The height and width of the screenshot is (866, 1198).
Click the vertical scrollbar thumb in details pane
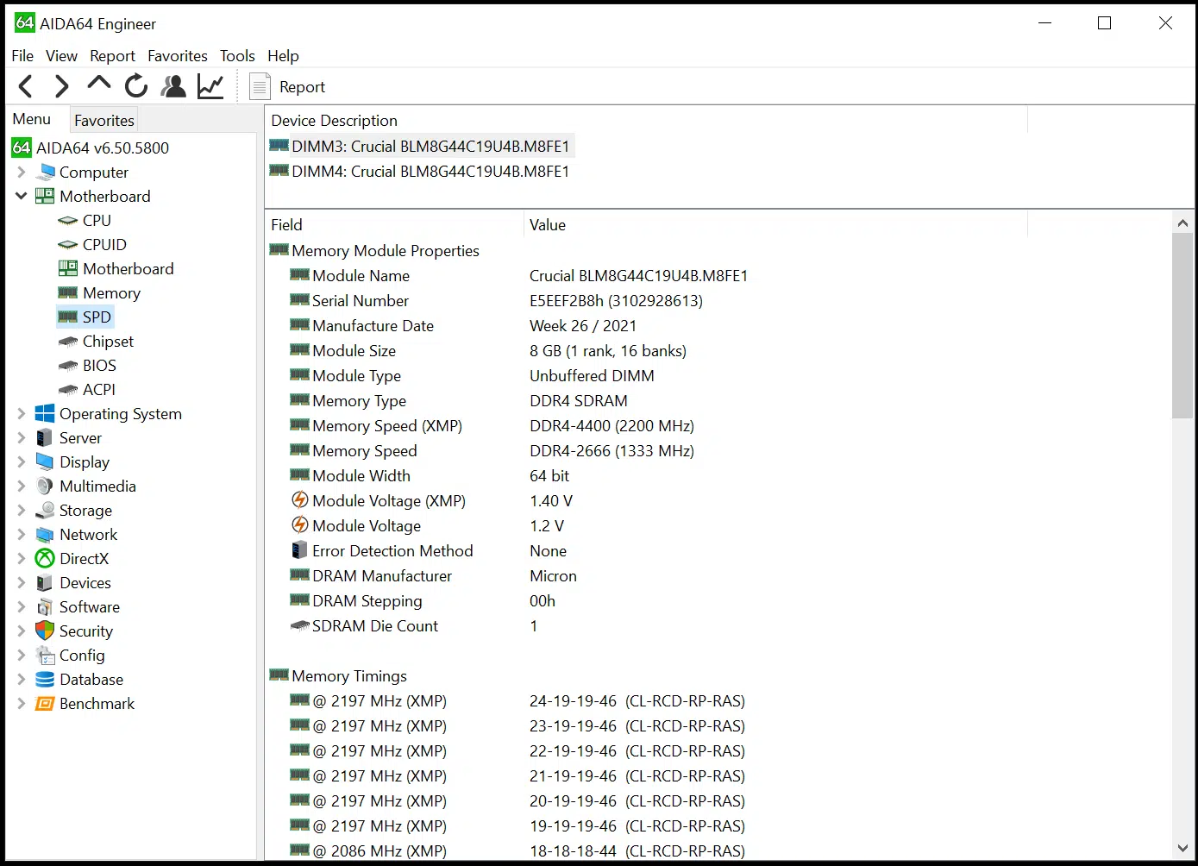point(1182,326)
